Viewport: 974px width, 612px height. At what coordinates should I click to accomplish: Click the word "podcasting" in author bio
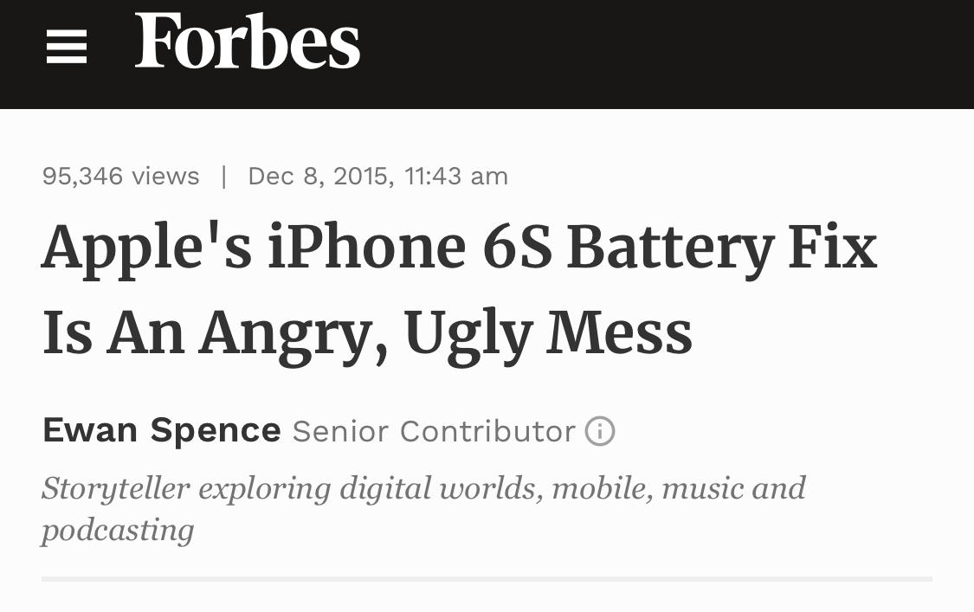click(118, 530)
